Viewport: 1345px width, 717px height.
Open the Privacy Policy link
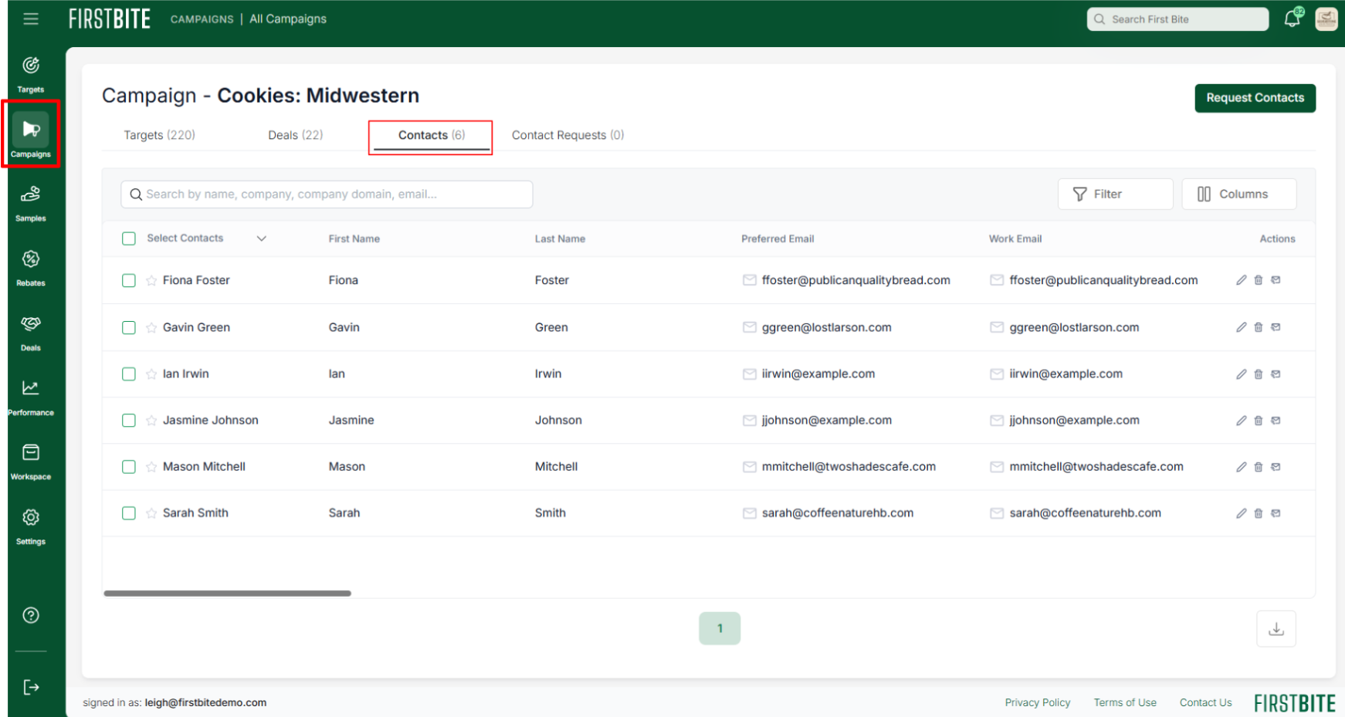[x=1038, y=702]
